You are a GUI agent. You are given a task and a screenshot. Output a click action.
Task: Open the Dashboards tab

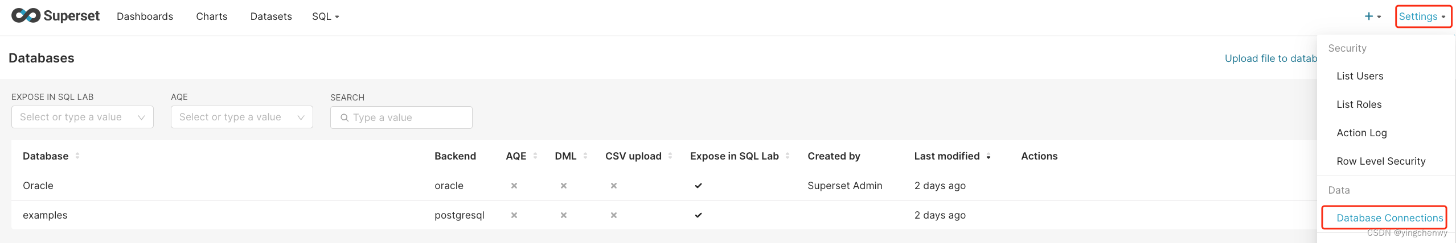tap(145, 16)
